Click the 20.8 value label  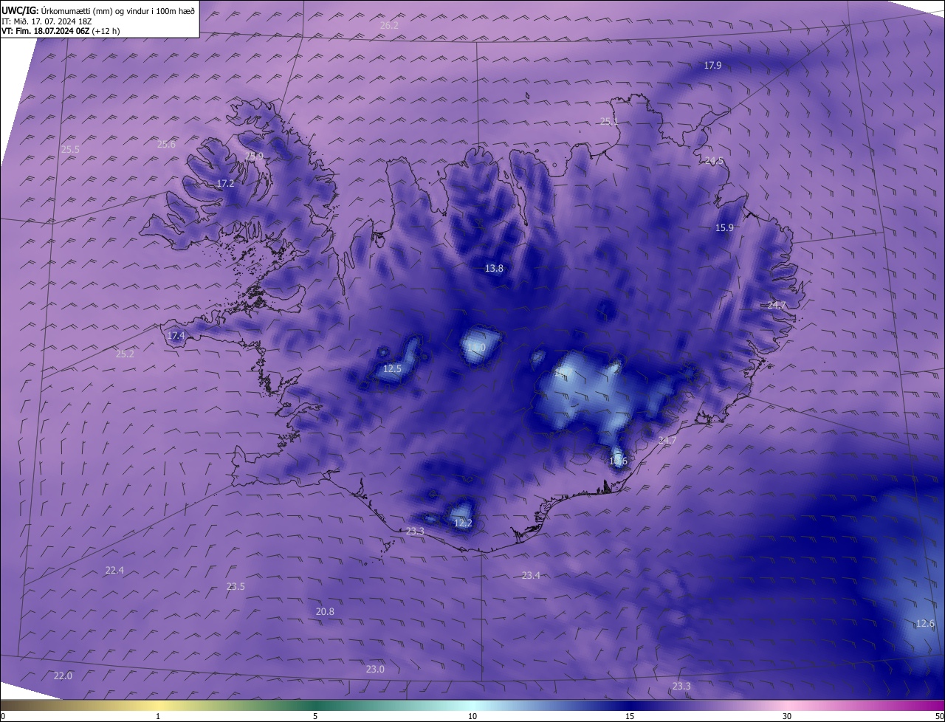(x=325, y=612)
